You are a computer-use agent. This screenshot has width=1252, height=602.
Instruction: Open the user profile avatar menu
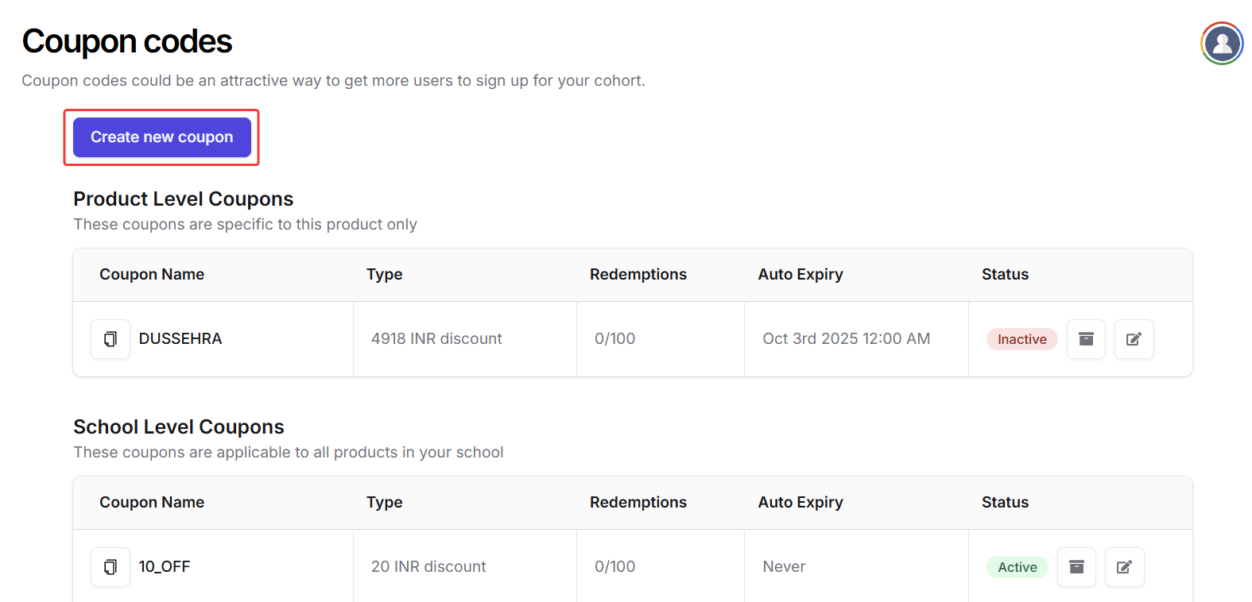coord(1222,43)
